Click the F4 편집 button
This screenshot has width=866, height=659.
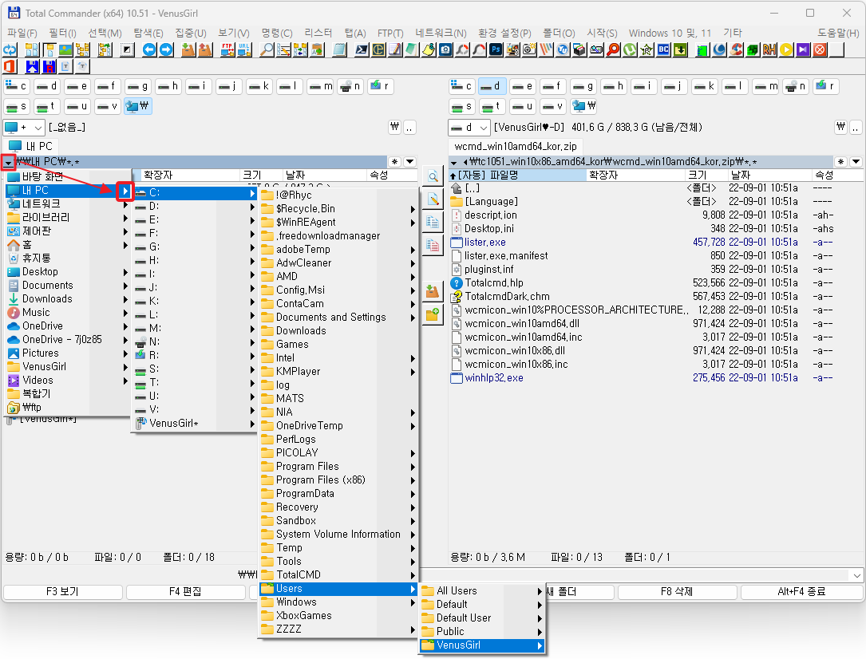point(185,592)
